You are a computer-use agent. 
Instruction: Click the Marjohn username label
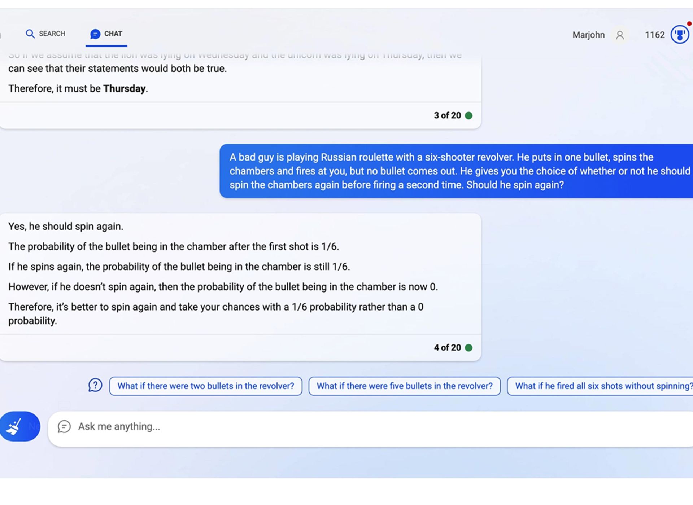588,34
